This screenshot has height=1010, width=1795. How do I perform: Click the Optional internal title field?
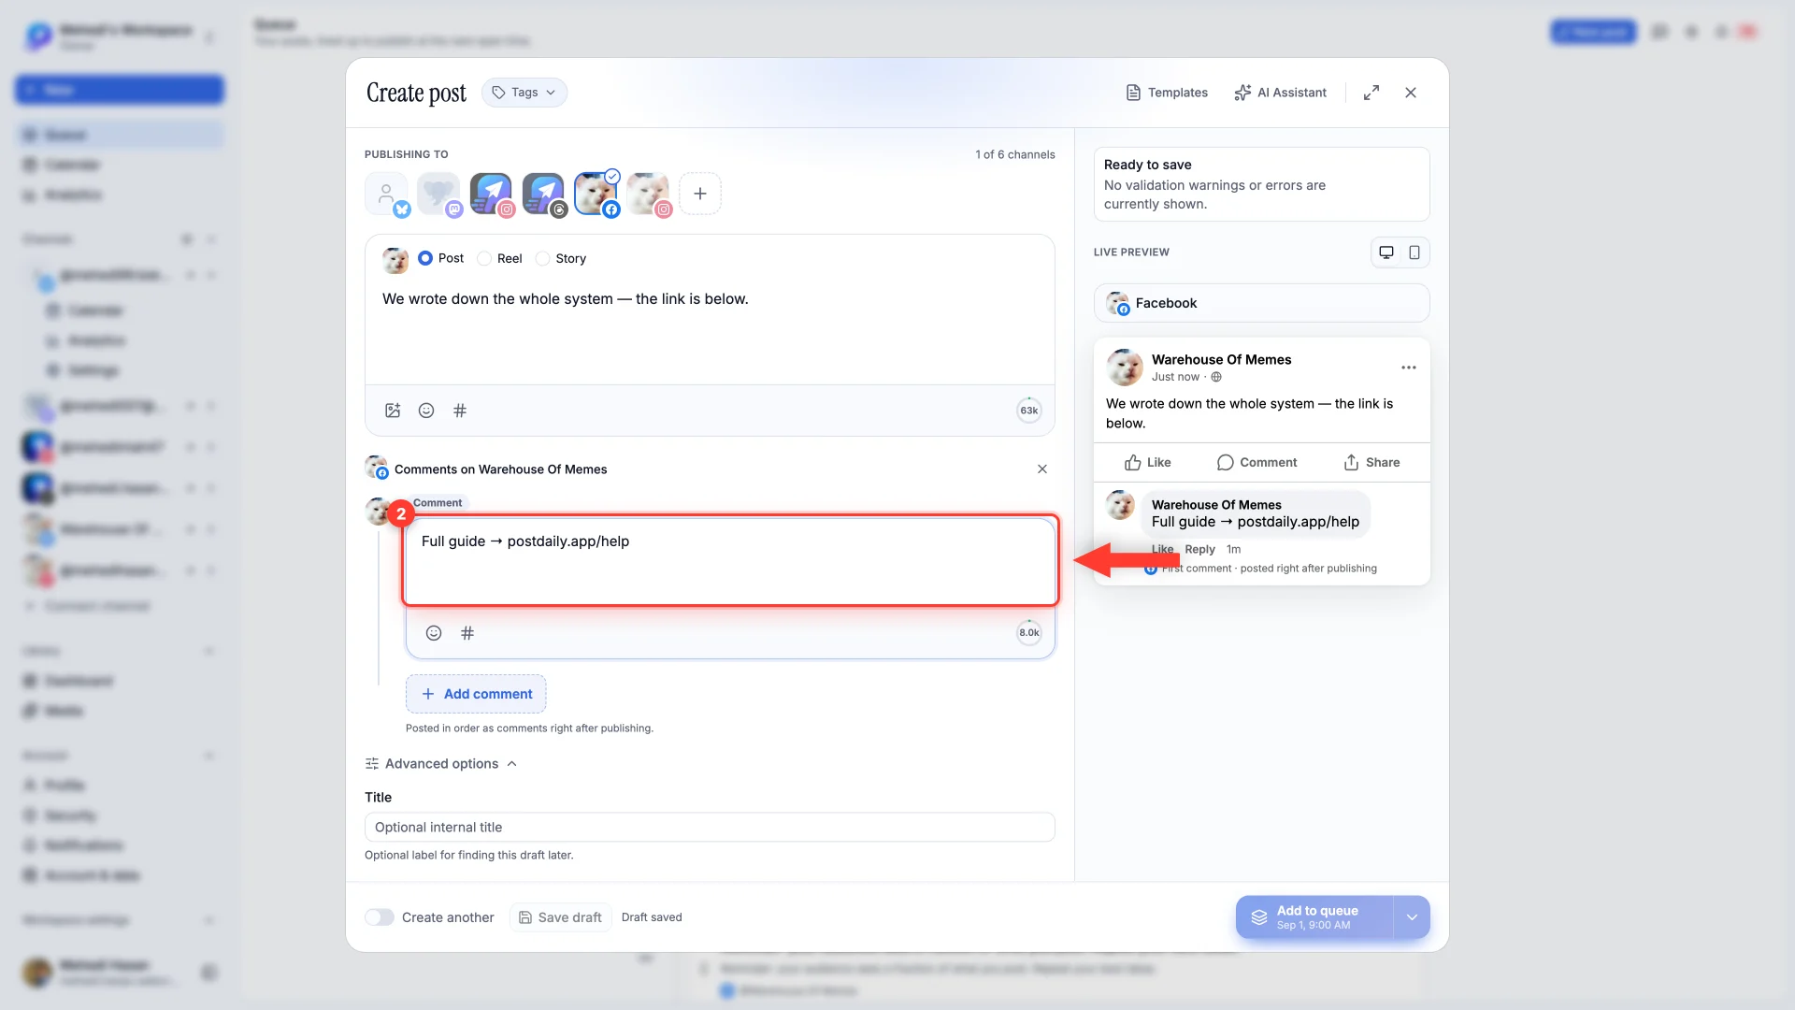click(710, 828)
